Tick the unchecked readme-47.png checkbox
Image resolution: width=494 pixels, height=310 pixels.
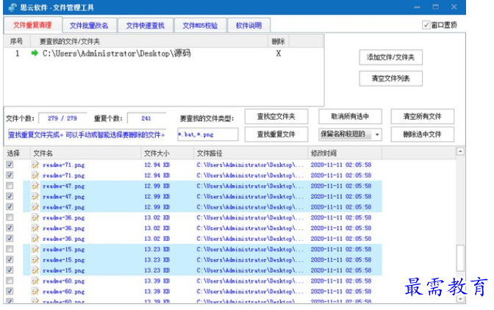click(x=10, y=186)
